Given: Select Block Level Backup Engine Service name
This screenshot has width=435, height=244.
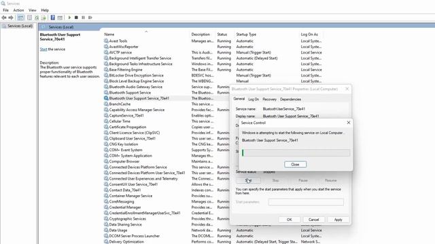Looking at the screenshot, I should tap(137, 81).
